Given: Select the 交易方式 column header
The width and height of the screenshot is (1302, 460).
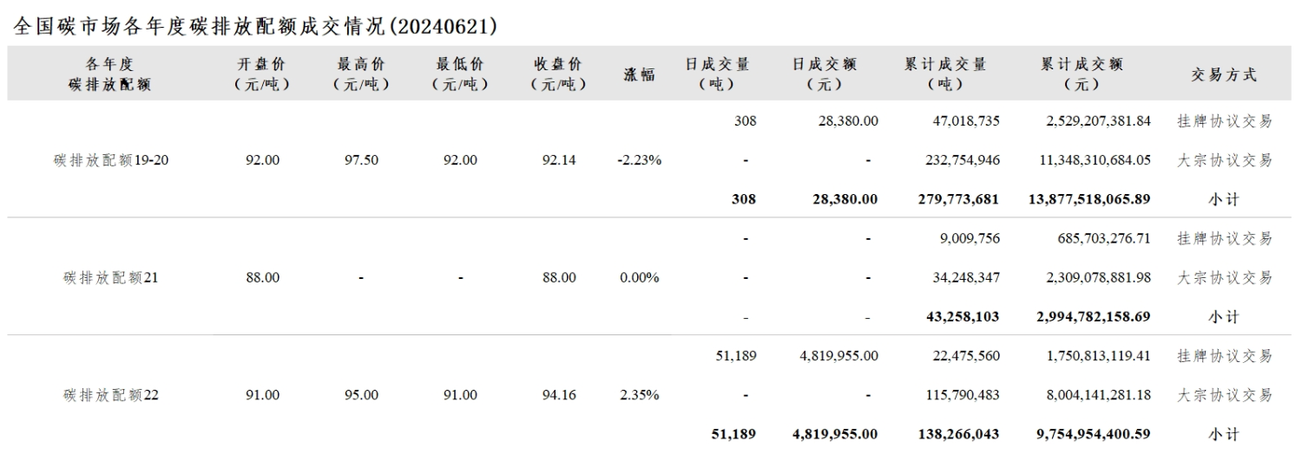Looking at the screenshot, I should (1223, 75).
